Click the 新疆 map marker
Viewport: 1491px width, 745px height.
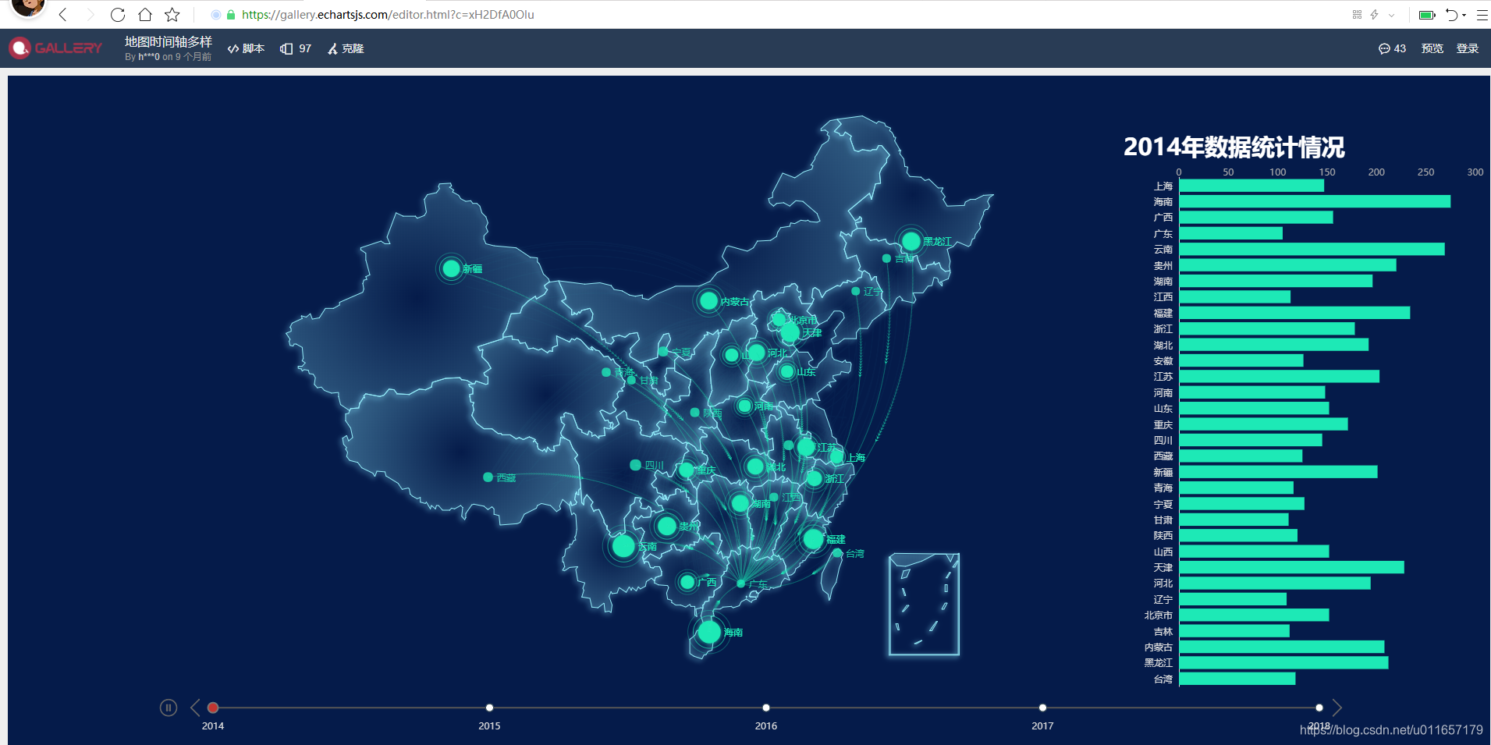pos(451,268)
